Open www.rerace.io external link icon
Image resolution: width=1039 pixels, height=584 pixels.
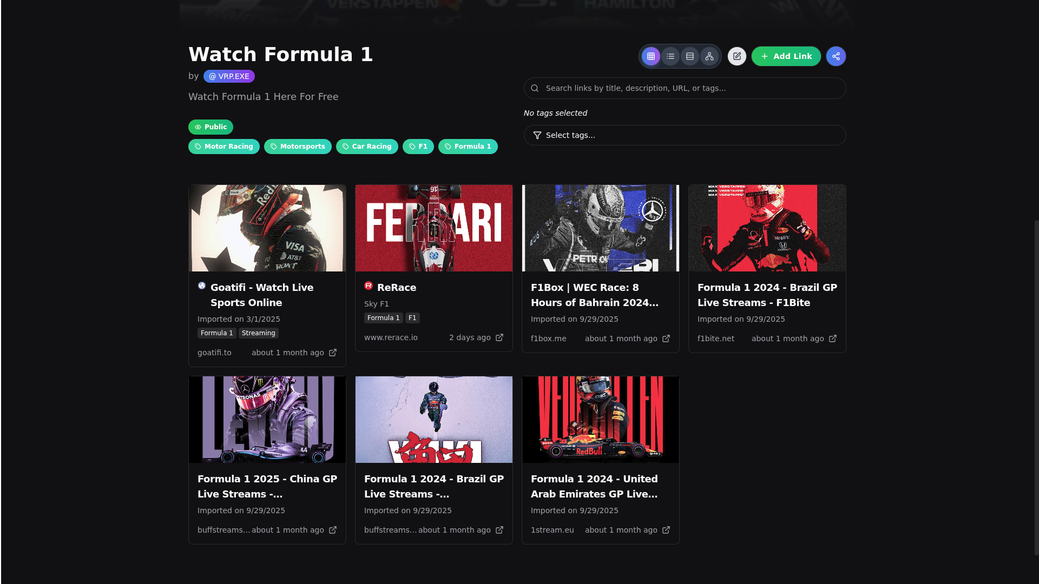click(499, 337)
